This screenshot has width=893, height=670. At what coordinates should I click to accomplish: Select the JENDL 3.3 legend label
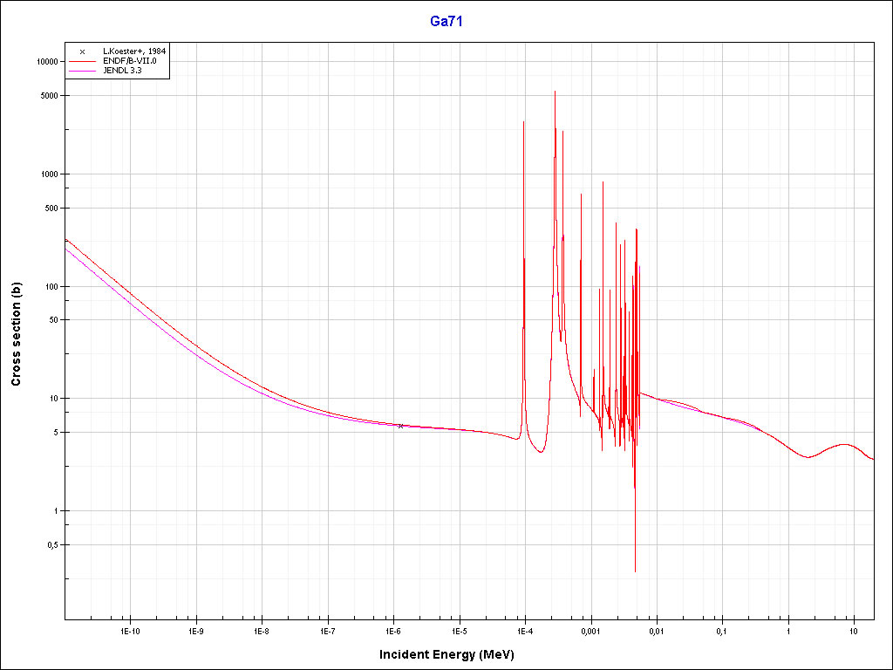[122, 71]
